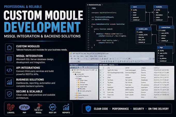Viewport: 176px width, 117px height.
Task: Collapse the Databases node
Action: 72,72
